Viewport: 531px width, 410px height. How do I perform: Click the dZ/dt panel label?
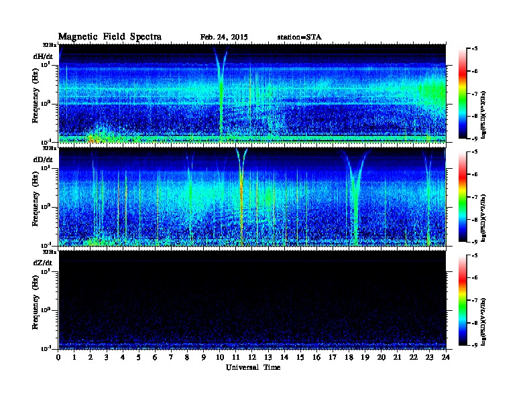point(43,263)
